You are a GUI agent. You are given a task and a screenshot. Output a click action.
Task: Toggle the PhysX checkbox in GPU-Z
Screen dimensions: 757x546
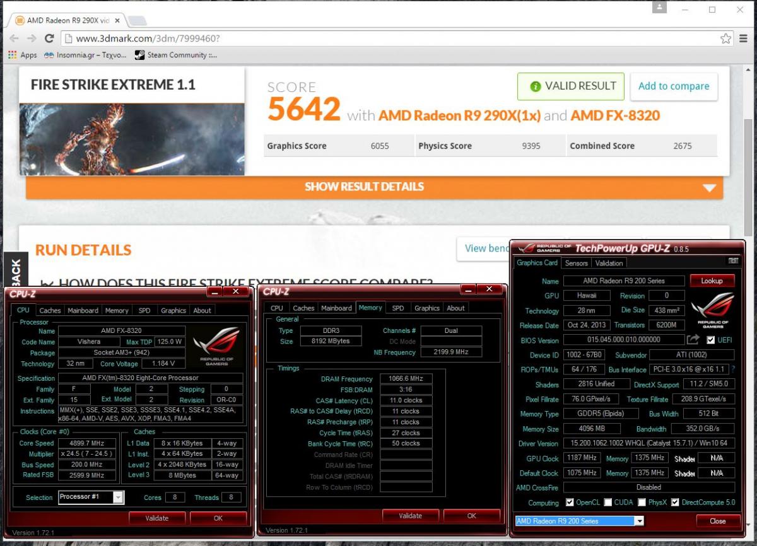coord(642,502)
